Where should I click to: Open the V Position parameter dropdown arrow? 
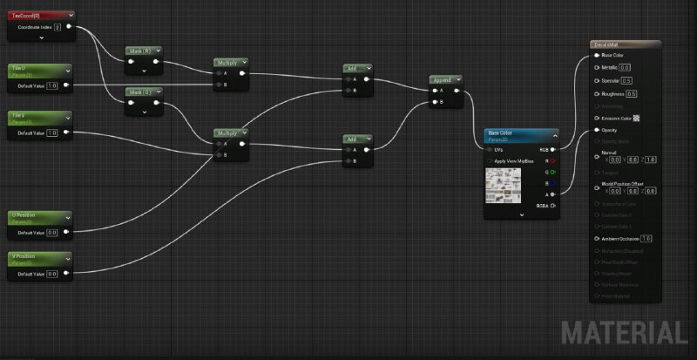[x=68, y=259]
